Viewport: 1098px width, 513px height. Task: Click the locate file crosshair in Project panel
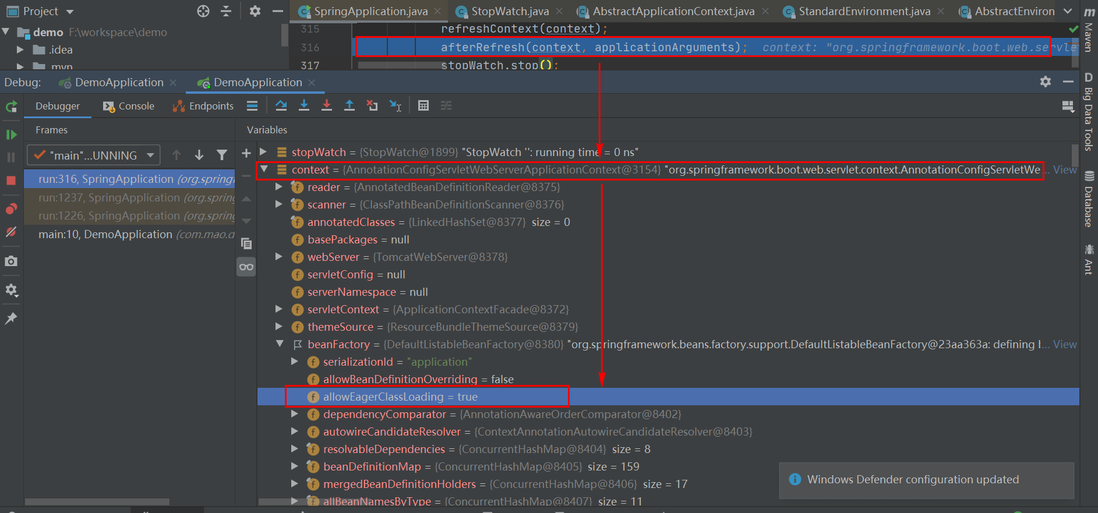[203, 11]
